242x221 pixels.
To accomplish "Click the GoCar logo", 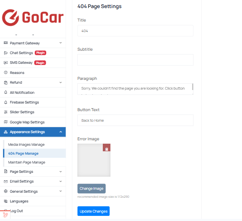I will point(33,17).
